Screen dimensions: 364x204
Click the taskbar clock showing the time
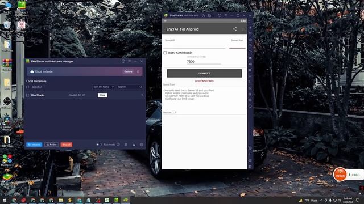[x=348, y=200]
